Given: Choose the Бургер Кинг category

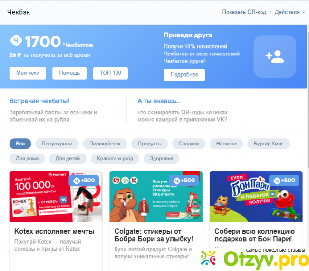Looking at the screenshot, I should click(269, 144).
